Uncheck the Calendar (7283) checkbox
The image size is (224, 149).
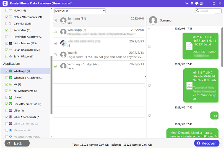click(7, 23)
